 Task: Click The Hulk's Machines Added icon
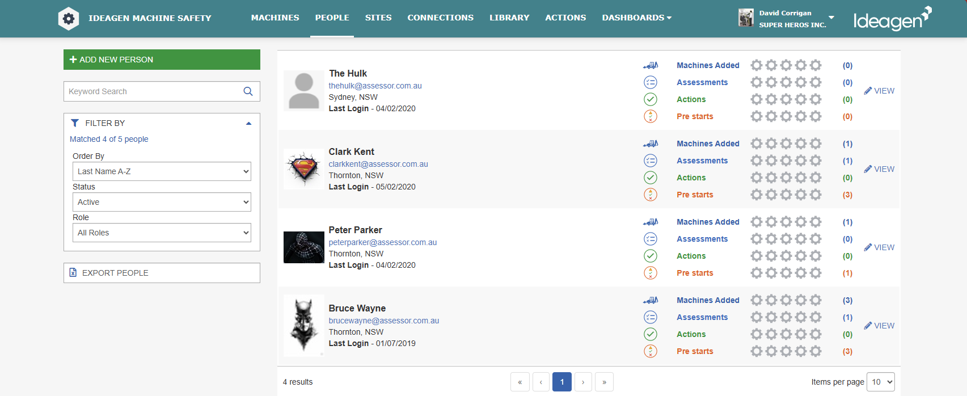click(651, 65)
